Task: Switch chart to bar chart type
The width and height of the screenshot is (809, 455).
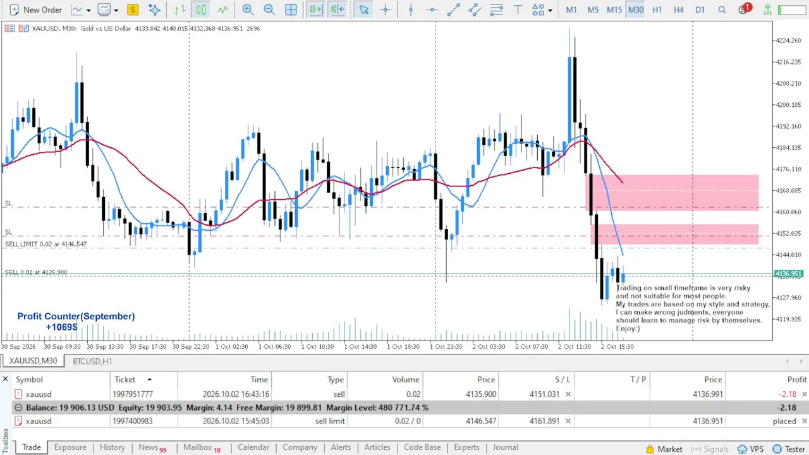Action: [x=179, y=9]
